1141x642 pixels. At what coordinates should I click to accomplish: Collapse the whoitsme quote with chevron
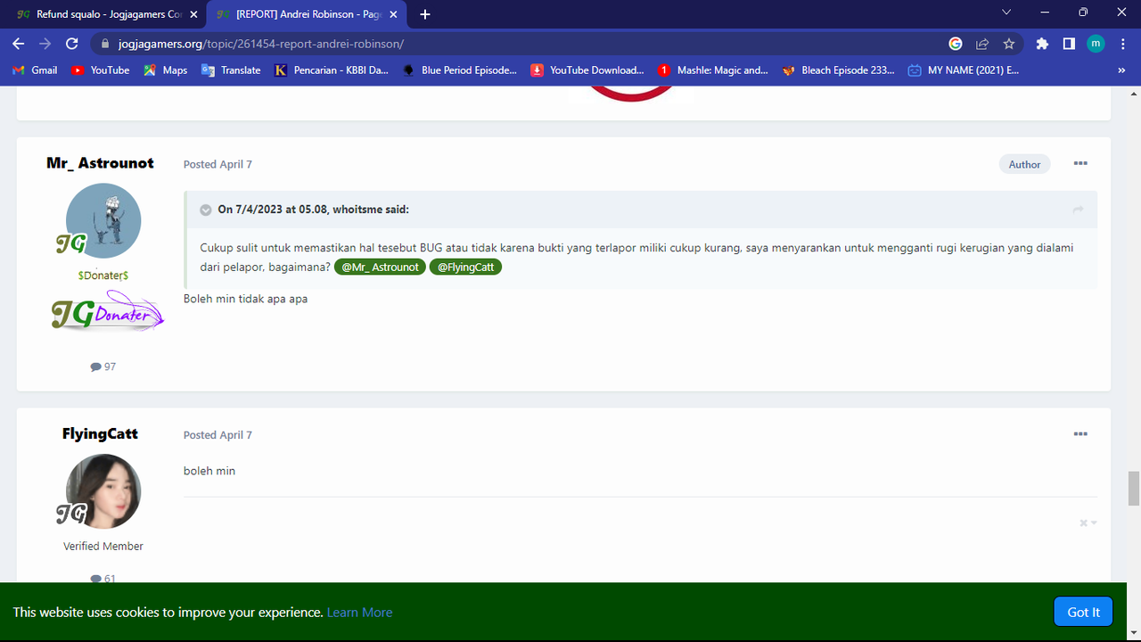click(205, 210)
